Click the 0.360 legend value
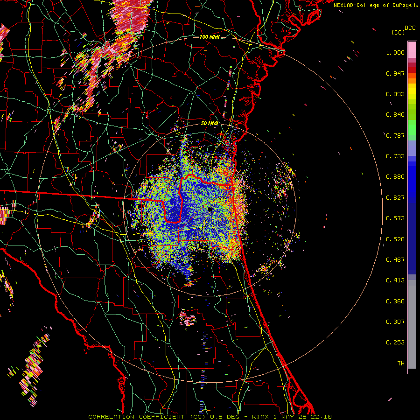Screen dimensions: 420x420 (x=395, y=301)
